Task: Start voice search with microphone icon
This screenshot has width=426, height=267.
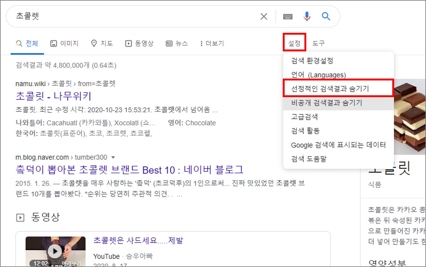Action: point(307,16)
